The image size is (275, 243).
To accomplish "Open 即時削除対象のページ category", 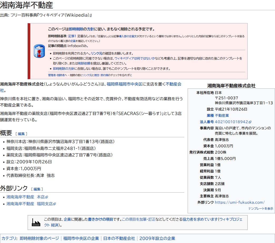I will (39, 239).
